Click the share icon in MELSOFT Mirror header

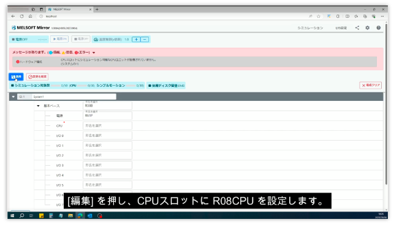[x=357, y=28]
